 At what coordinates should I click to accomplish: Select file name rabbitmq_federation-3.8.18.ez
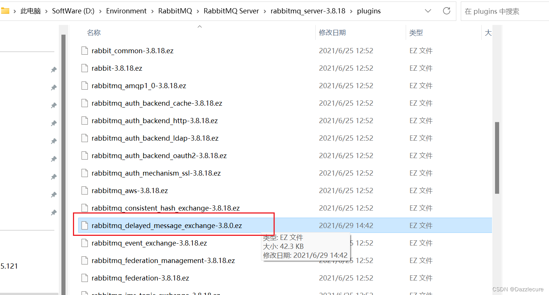pyautogui.click(x=140, y=278)
